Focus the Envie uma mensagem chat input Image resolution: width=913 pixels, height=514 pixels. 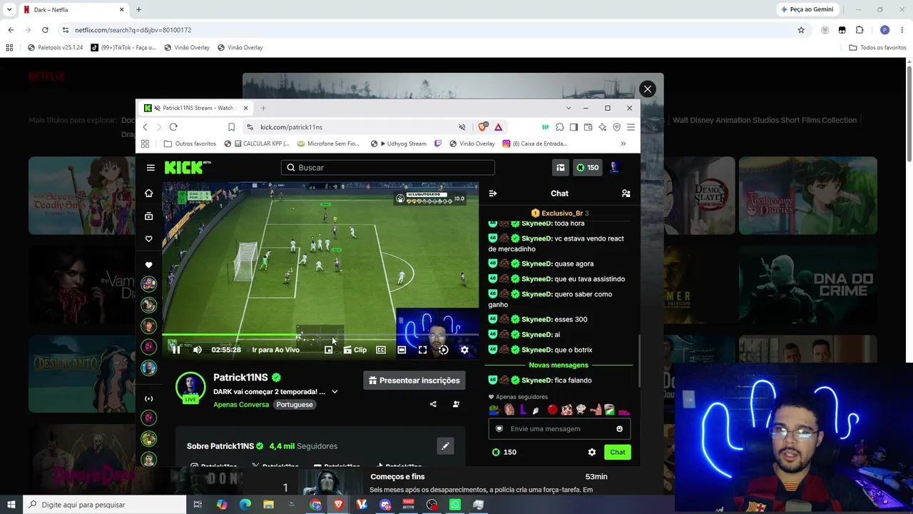(x=559, y=429)
